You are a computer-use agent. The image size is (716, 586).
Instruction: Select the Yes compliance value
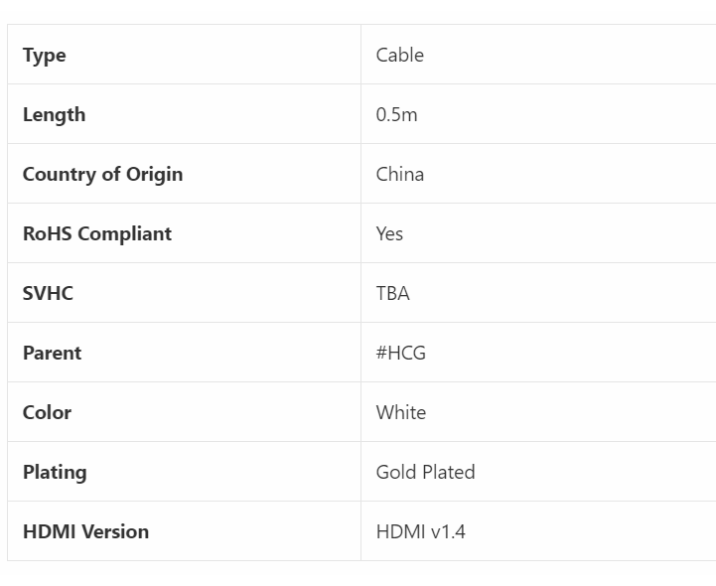click(x=389, y=233)
